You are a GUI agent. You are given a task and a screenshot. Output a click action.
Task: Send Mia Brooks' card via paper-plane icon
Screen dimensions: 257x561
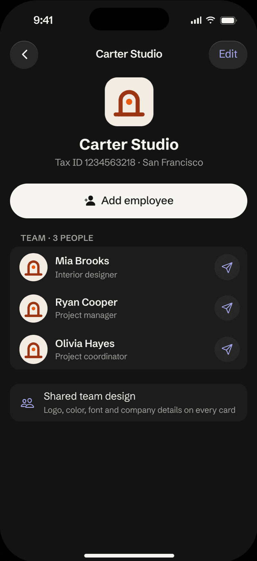pyautogui.click(x=227, y=267)
